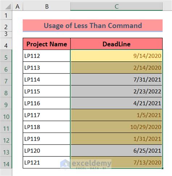Screen dimensions: 172x176
Task: Click the DeadLine header cell
Action: pos(116,44)
